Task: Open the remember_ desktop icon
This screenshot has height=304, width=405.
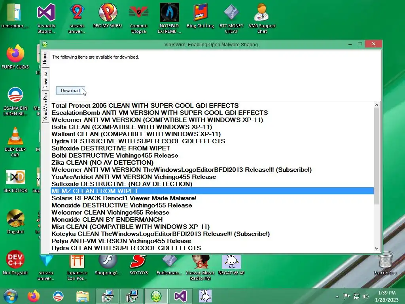Action: point(15,15)
